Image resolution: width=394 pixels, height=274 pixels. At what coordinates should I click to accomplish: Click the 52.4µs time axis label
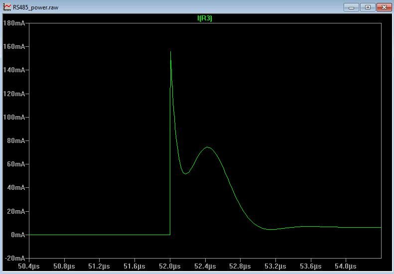coord(205,266)
